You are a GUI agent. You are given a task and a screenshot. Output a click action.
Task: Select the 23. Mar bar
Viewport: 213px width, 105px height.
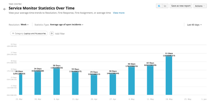coord(21,85)
